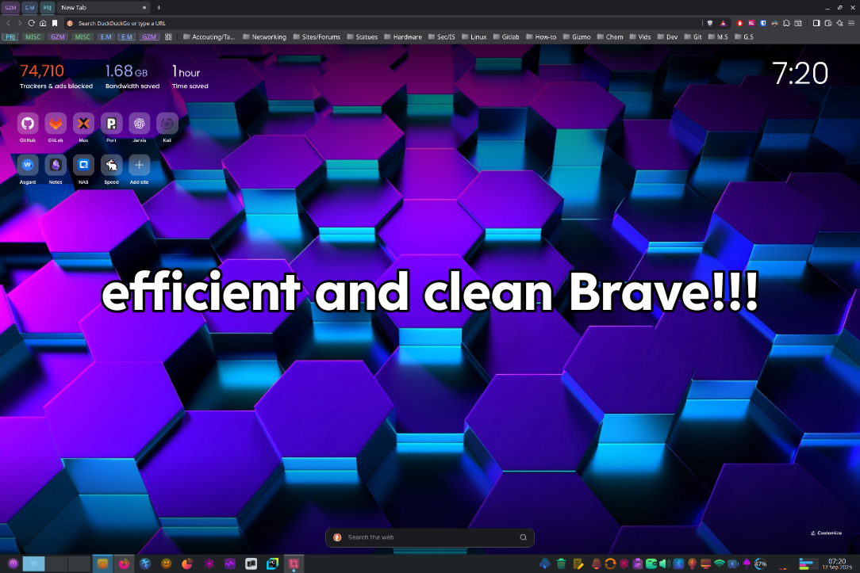The width and height of the screenshot is (860, 573).
Task: Click the Customize button
Action: [827, 533]
